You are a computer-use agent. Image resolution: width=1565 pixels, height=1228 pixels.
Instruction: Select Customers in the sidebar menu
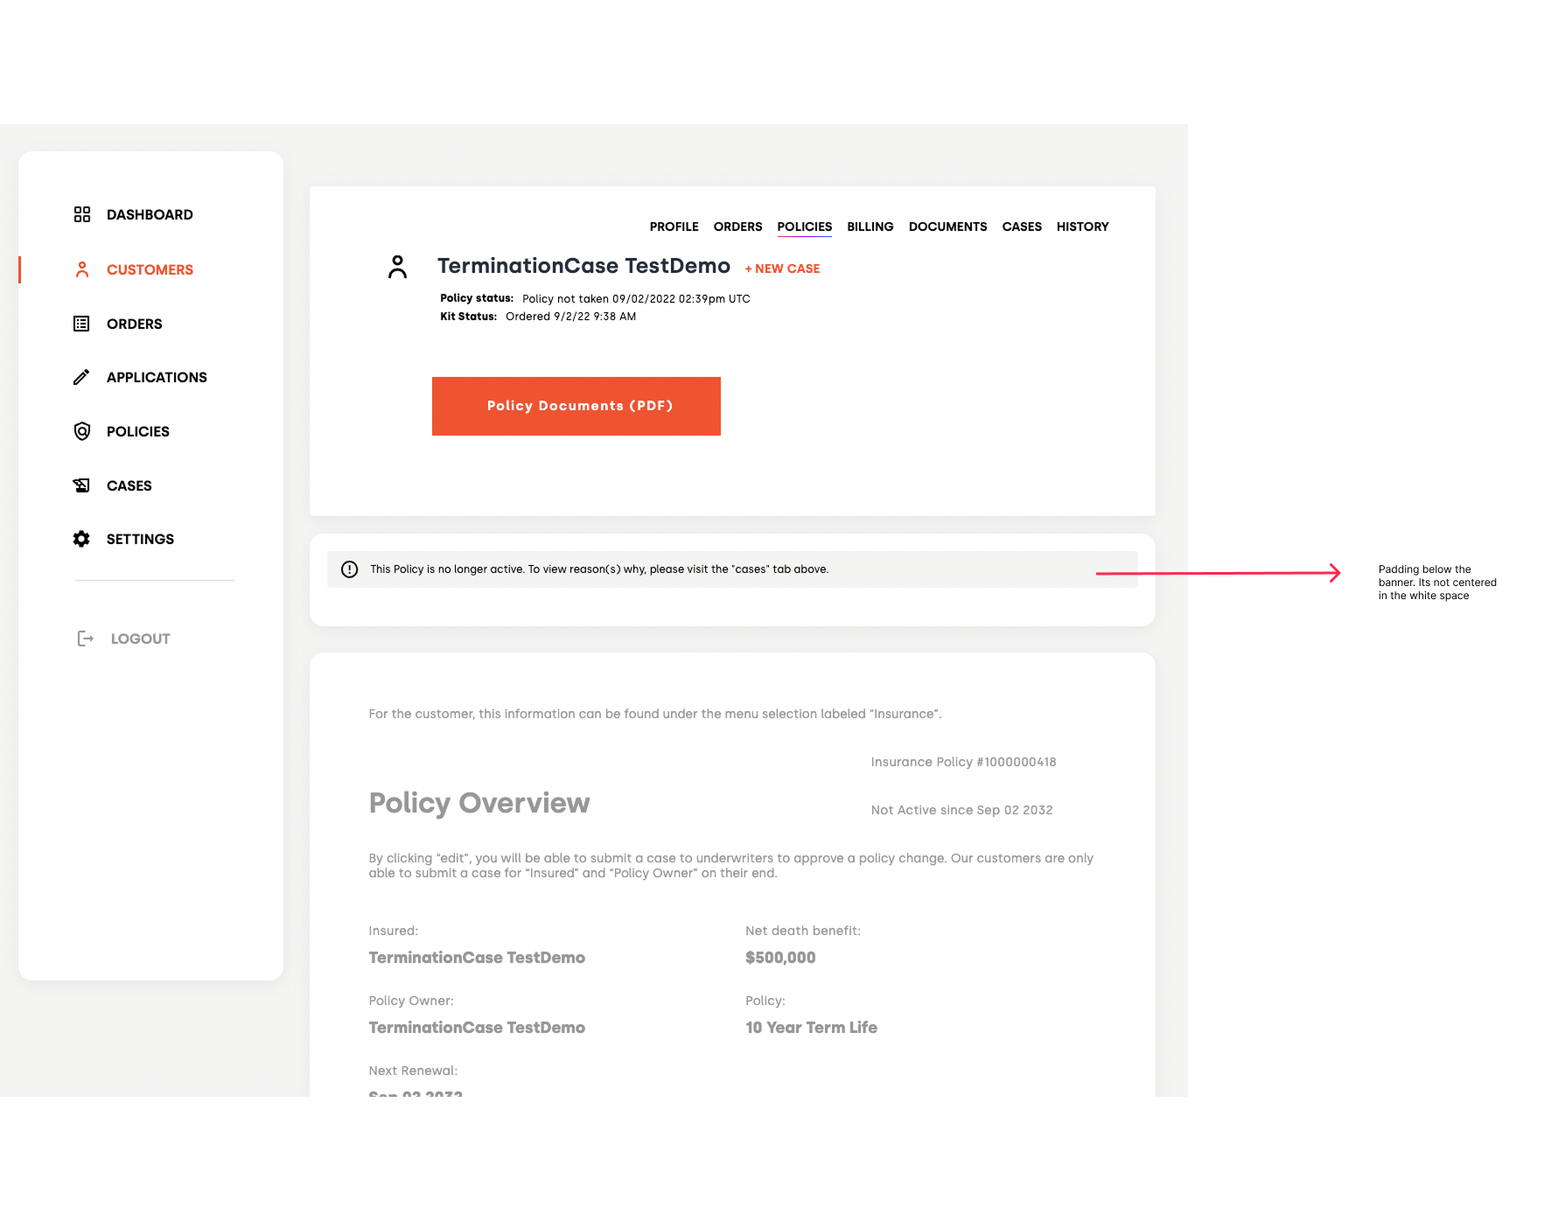(150, 269)
